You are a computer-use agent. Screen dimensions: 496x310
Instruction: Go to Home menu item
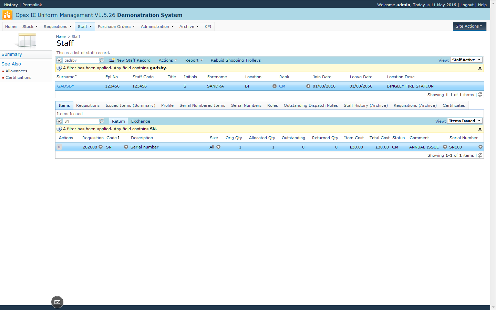(x=11, y=27)
